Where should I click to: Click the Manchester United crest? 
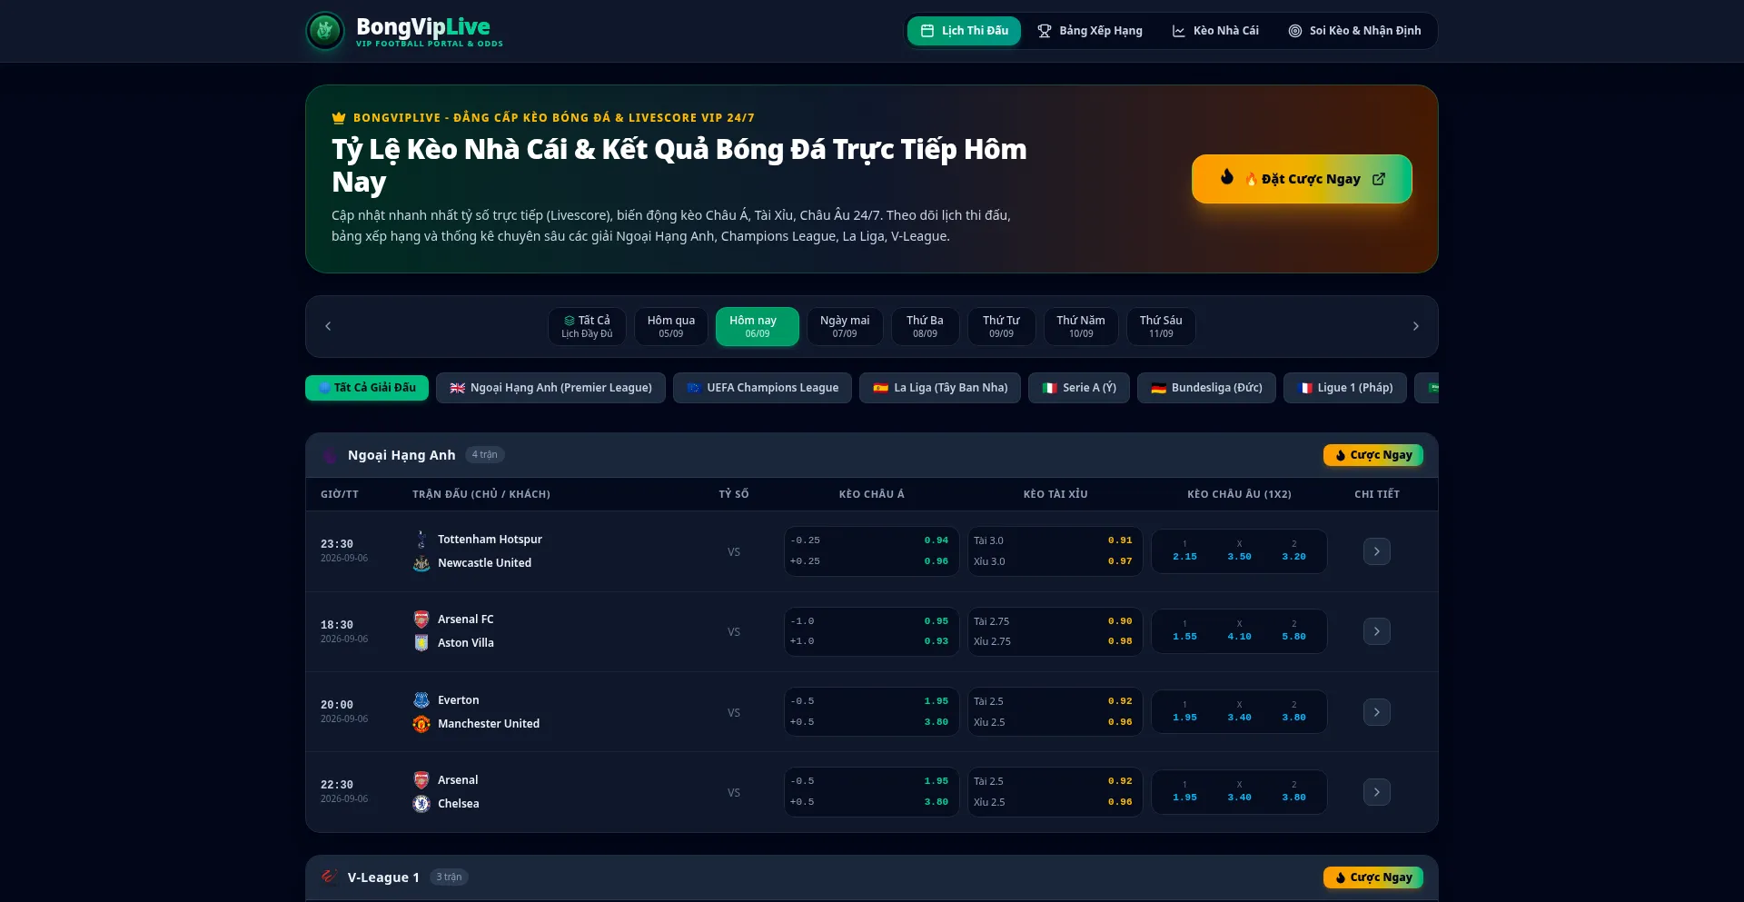pyautogui.click(x=421, y=724)
